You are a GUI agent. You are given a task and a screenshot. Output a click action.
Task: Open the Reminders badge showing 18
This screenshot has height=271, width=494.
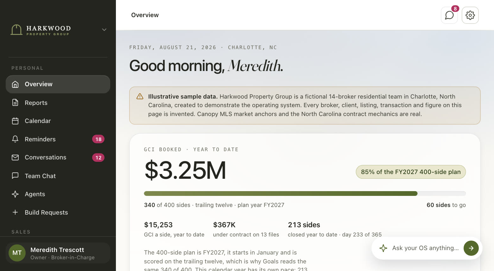[x=98, y=139]
